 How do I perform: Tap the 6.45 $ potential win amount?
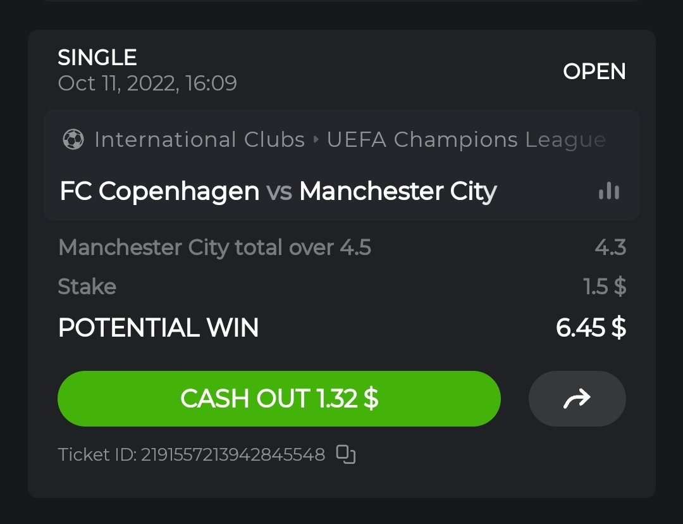click(x=591, y=328)
